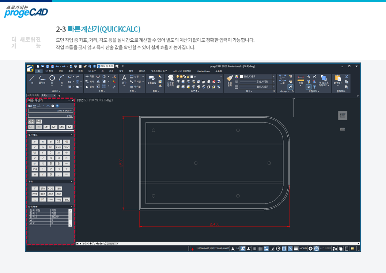Click the rand button in scientific section

[67, 200]
